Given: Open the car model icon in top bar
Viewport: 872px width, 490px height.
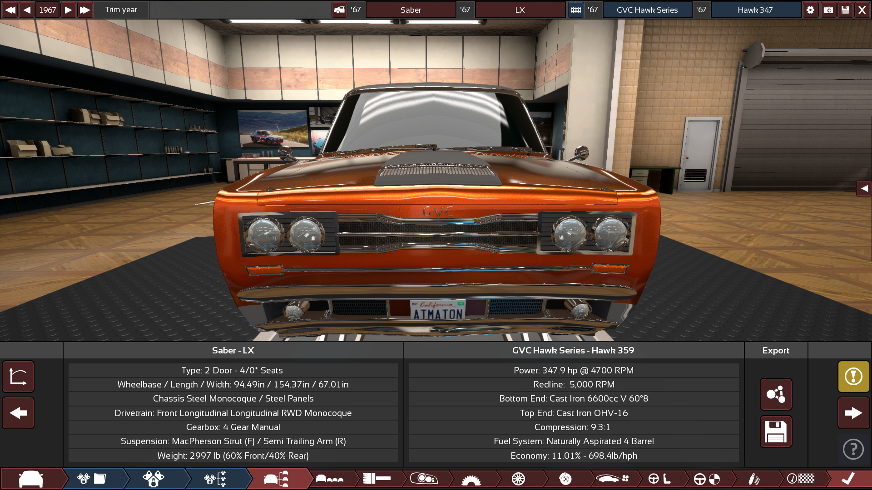Looking at the screenshot, I should coord(339,10).
